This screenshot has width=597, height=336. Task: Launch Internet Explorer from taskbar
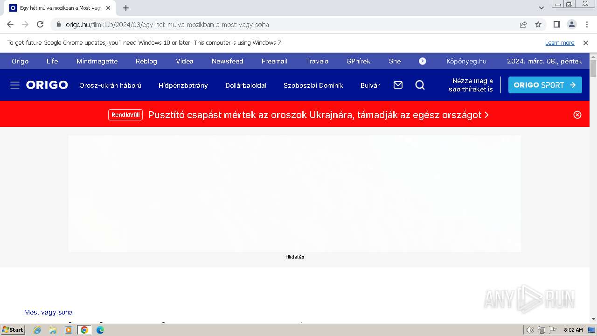[x=37, y=330]
